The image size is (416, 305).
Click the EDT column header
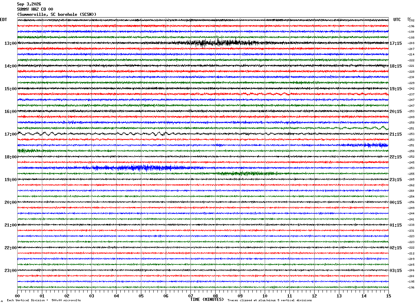3,20
